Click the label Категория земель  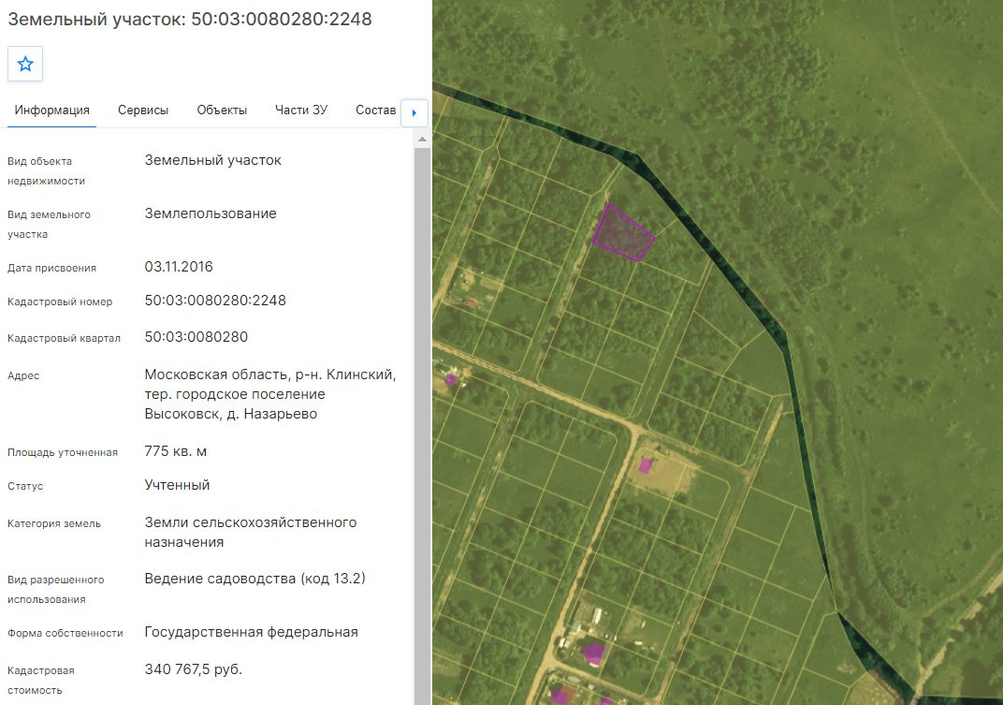tap(54, 523)
